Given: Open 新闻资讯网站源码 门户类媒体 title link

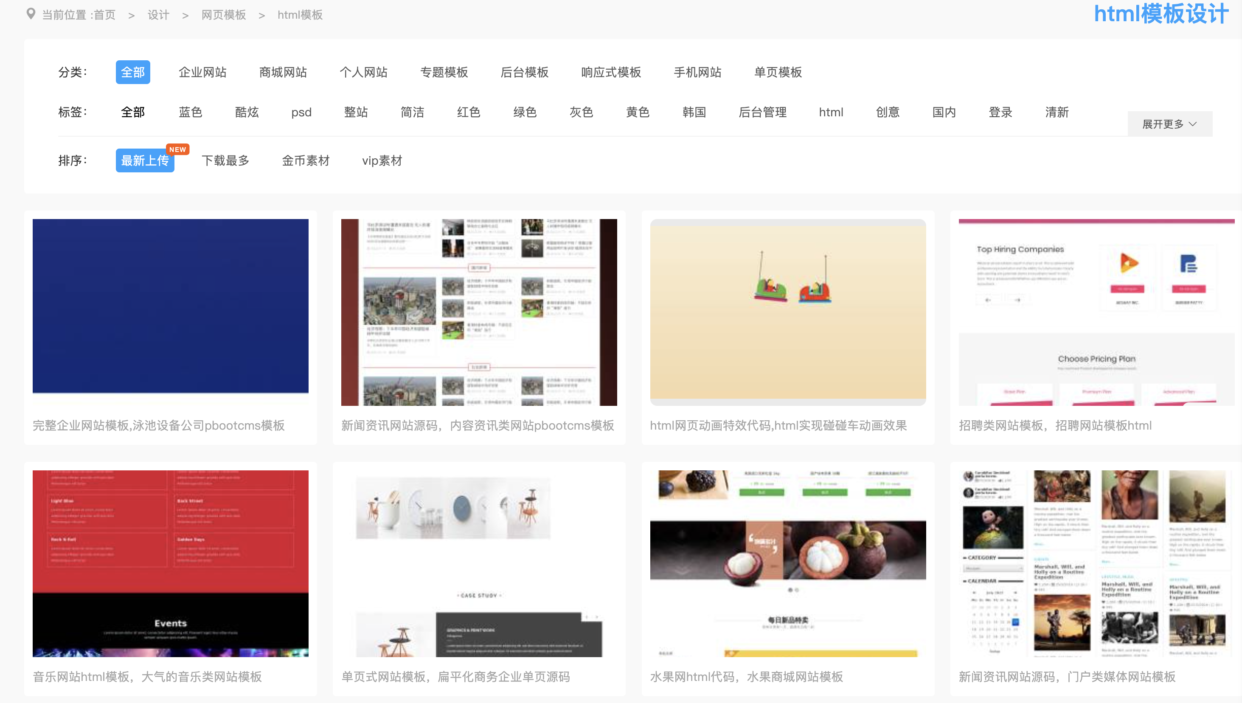Looking at the screenshot, I should point(1067,676).
